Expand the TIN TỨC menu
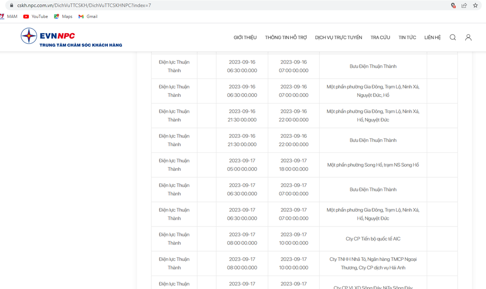Viewport: 486px width, 289px height. tap(407, 37)
